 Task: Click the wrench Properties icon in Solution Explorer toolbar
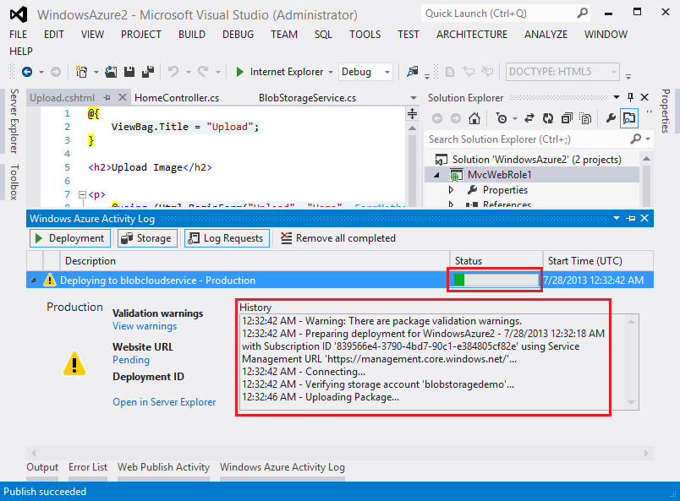pyautogui.click(x=611, y=118)
